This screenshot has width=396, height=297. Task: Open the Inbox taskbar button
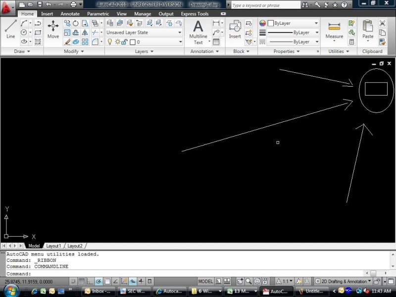99,291
